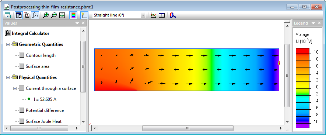
Task: Click the Zoom In magnifier icon
Action: (46, 15)
